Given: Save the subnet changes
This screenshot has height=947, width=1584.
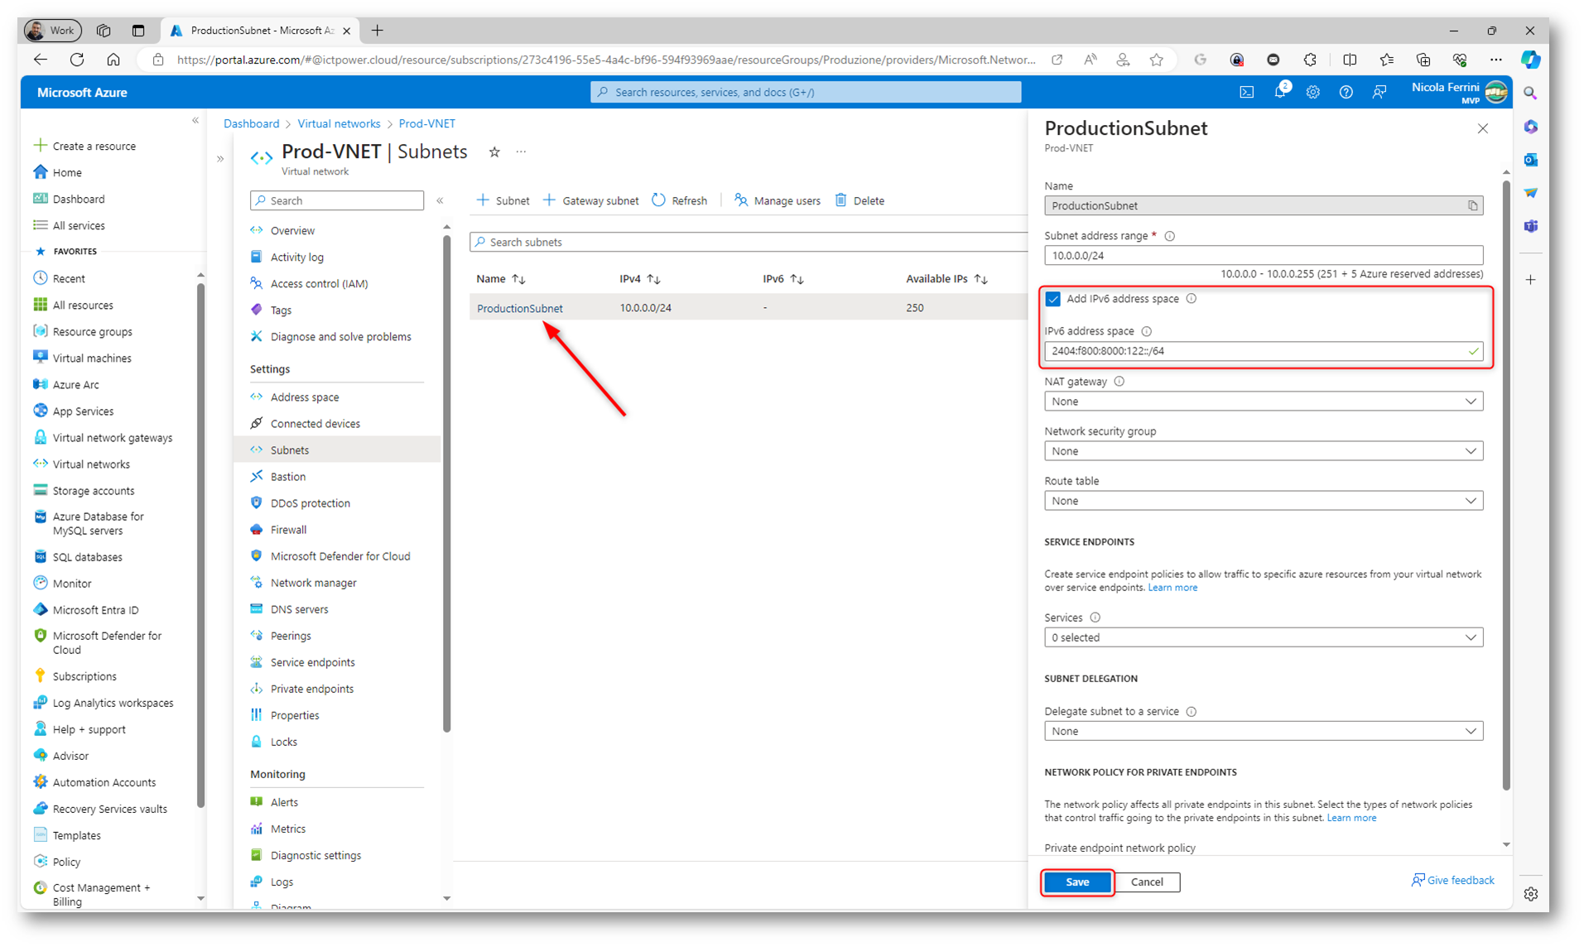Looking at the screenshot, I should pyautogui.click(x=1077, y=882).
